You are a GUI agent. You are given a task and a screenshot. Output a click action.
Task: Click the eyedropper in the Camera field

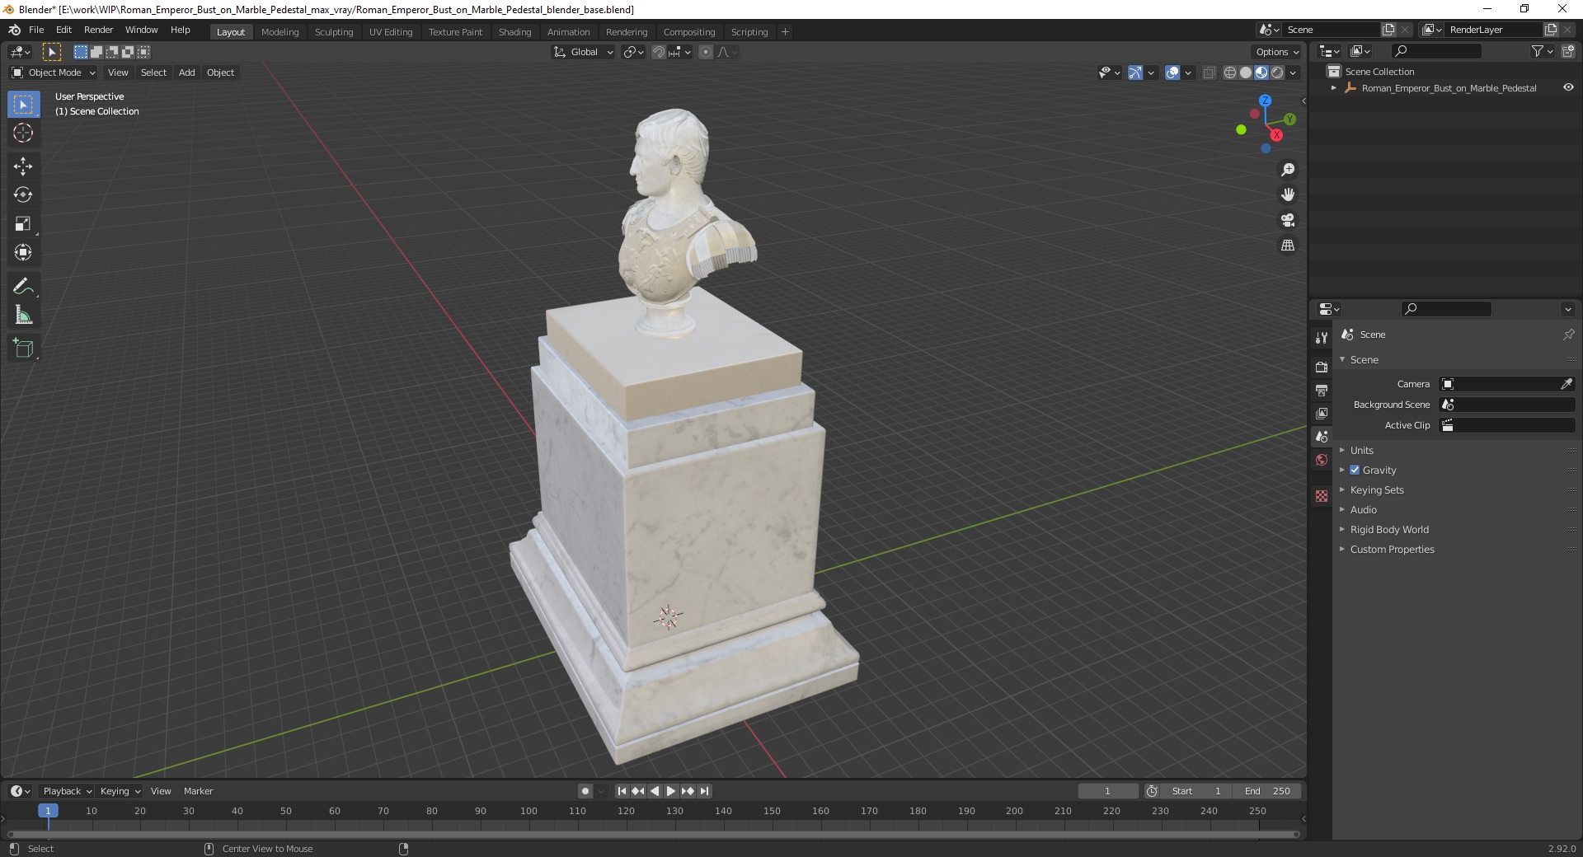coord(1566,384)
